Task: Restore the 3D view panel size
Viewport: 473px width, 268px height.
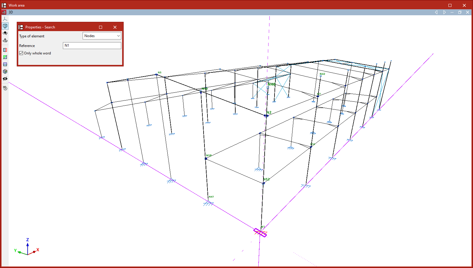Action: coord(460,12)
